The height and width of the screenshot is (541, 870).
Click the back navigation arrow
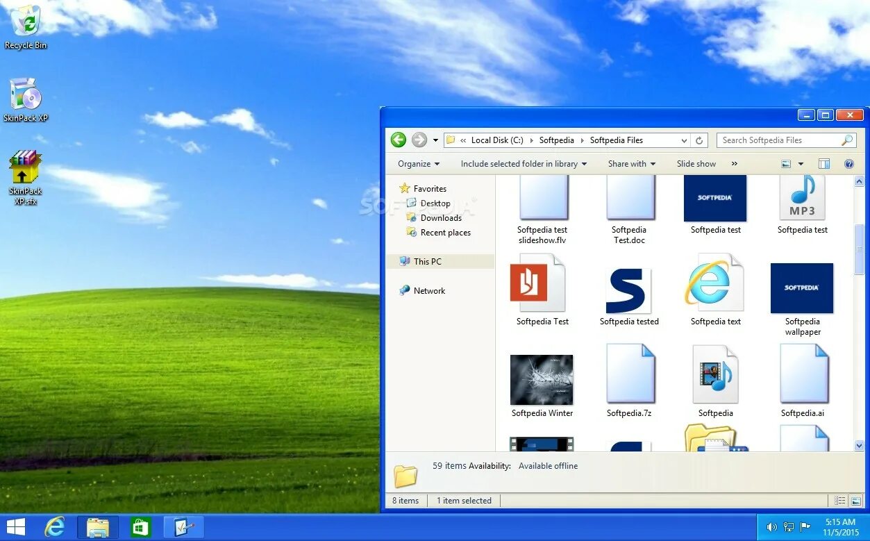398,140
